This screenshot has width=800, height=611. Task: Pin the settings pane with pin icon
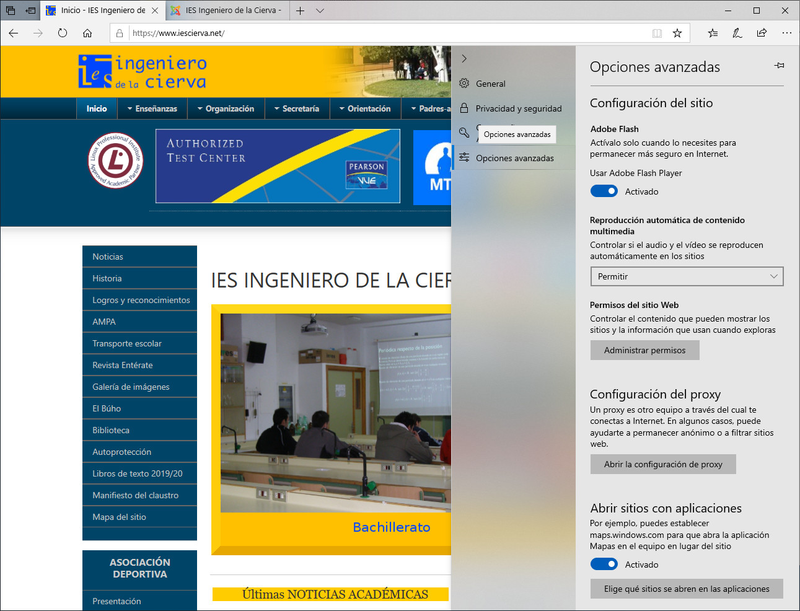pos(779,65)
